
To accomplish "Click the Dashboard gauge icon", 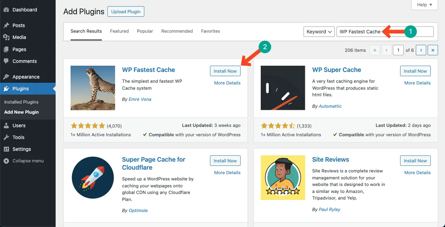I will (x=6, y=10).
